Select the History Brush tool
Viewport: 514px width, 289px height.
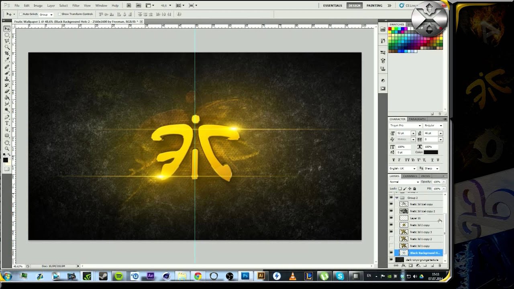coord(7,85)
